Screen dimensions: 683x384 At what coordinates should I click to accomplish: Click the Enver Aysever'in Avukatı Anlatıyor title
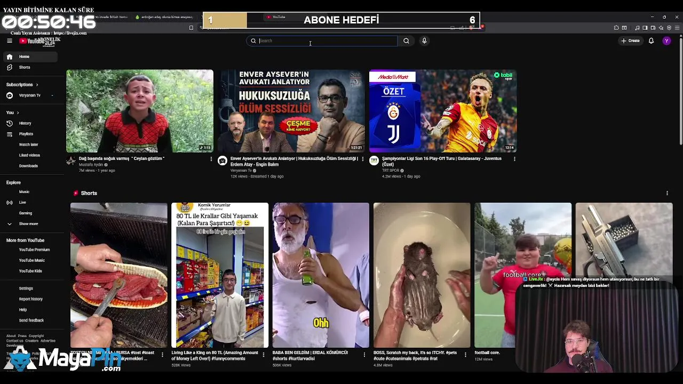[294, 161]
